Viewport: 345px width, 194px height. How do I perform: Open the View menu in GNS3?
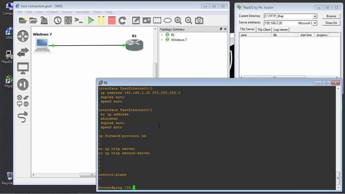[x=39, y=12]
